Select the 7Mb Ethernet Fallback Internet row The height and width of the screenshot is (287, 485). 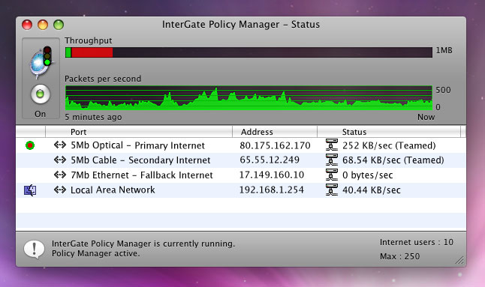(x=241, y=175)
